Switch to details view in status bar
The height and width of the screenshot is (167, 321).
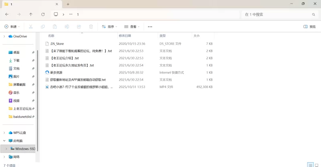coord(310,165)
